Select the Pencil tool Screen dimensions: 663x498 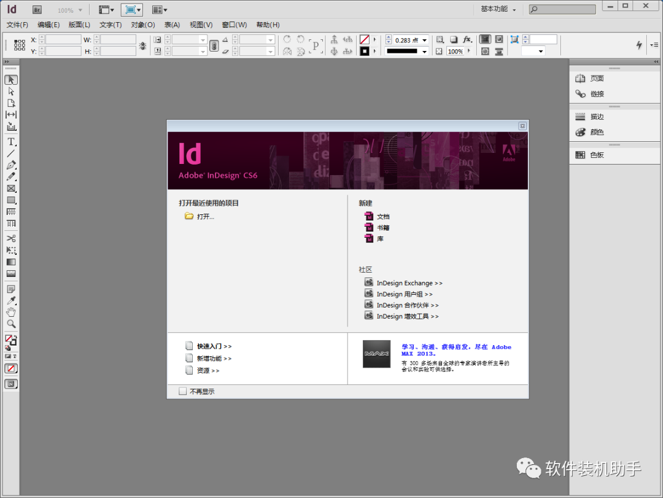click(11, 177)
